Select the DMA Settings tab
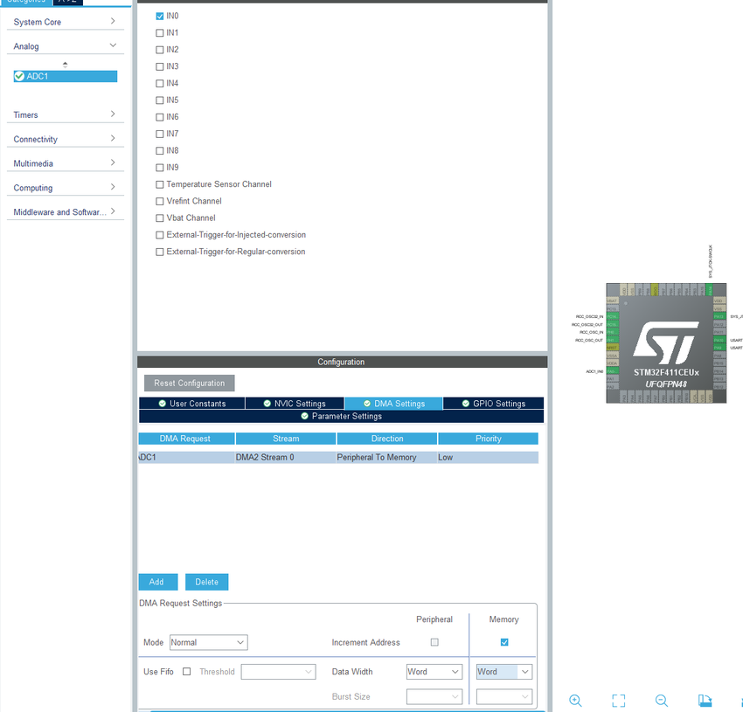This screenshot has width=743, height=712. pyautogui.click(x=393, y=404)
